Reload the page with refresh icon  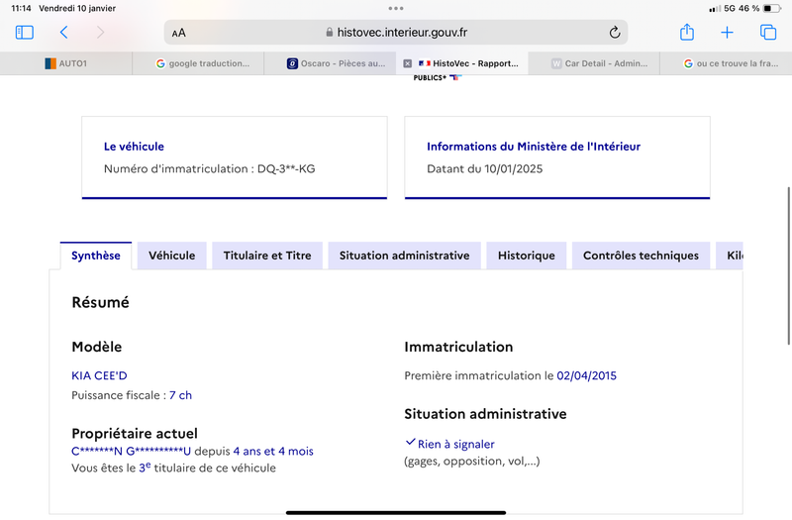tap(614, 33)
